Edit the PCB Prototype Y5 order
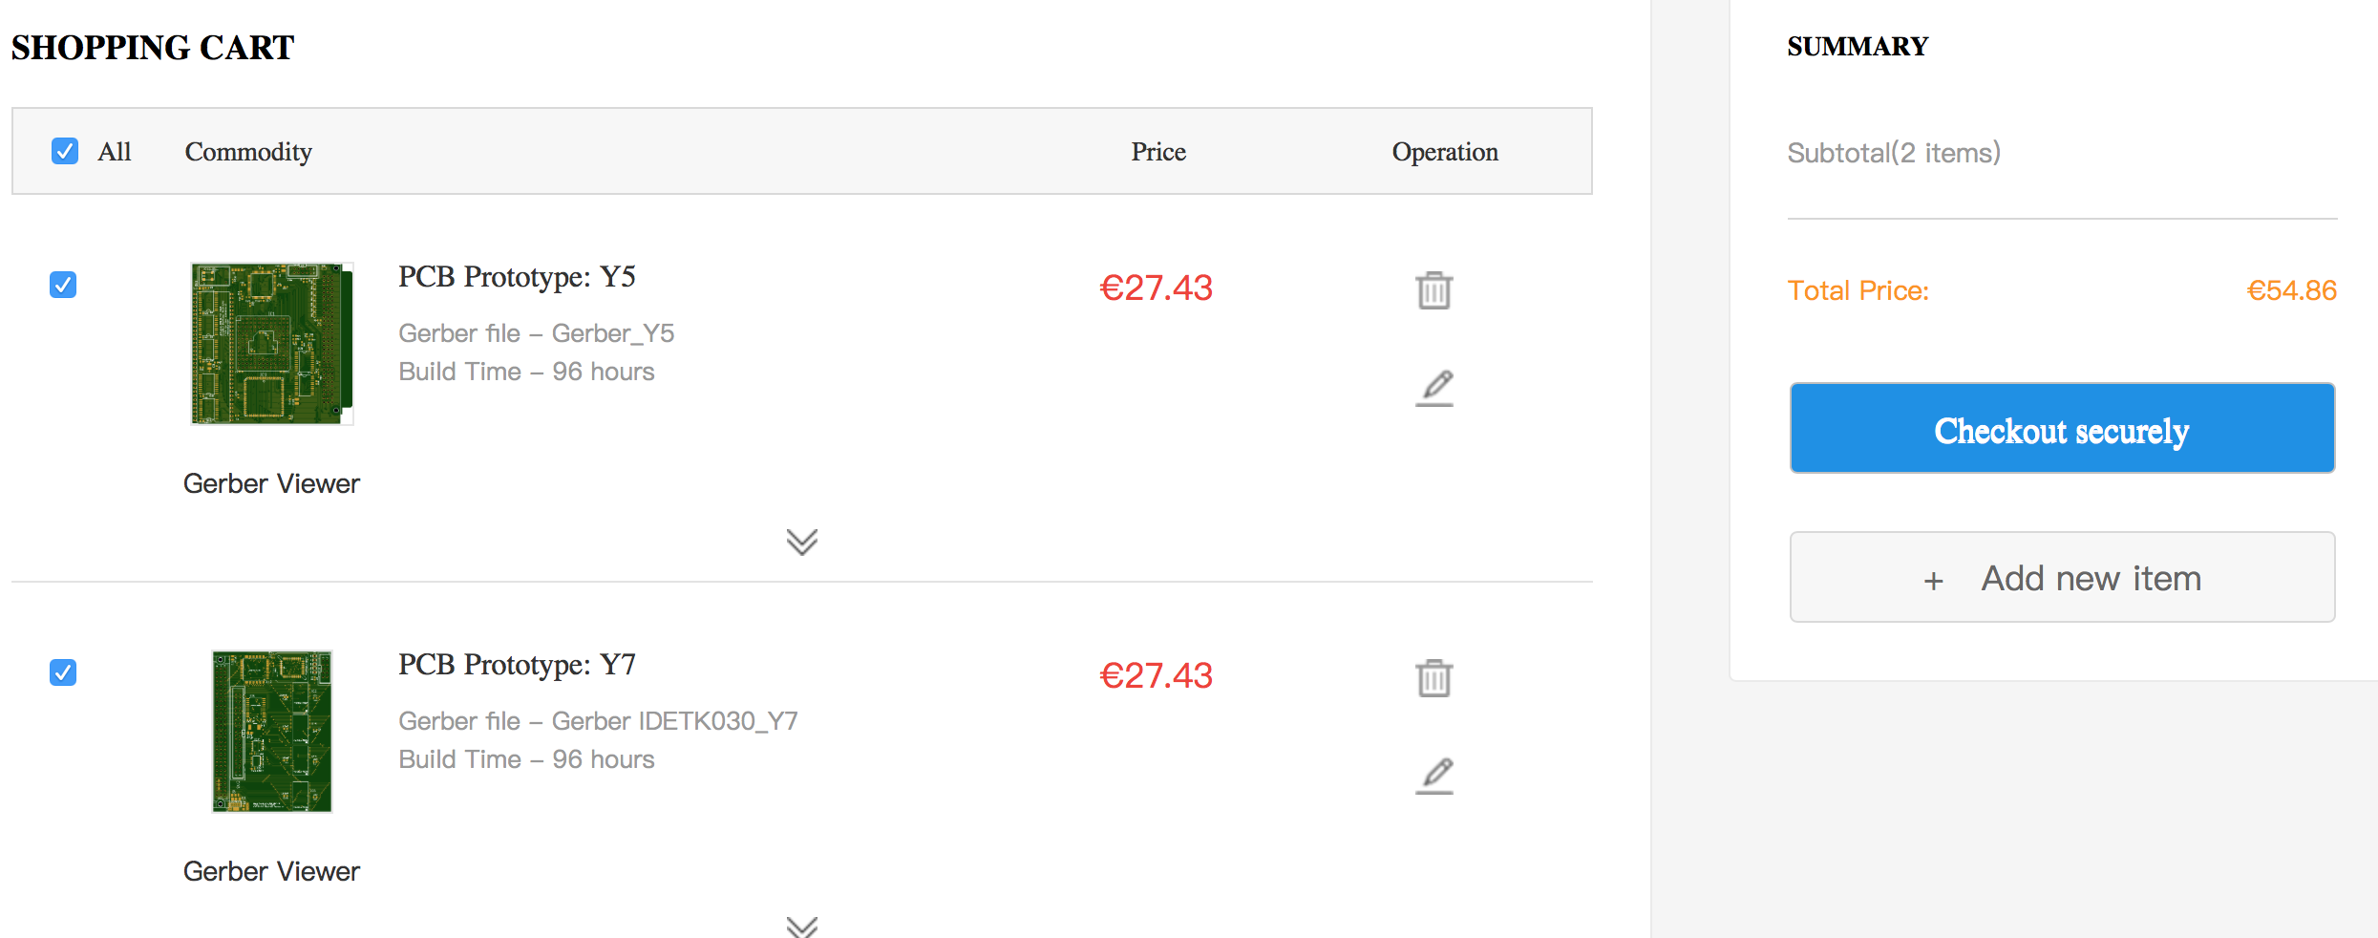 (x=1434, y=388)
